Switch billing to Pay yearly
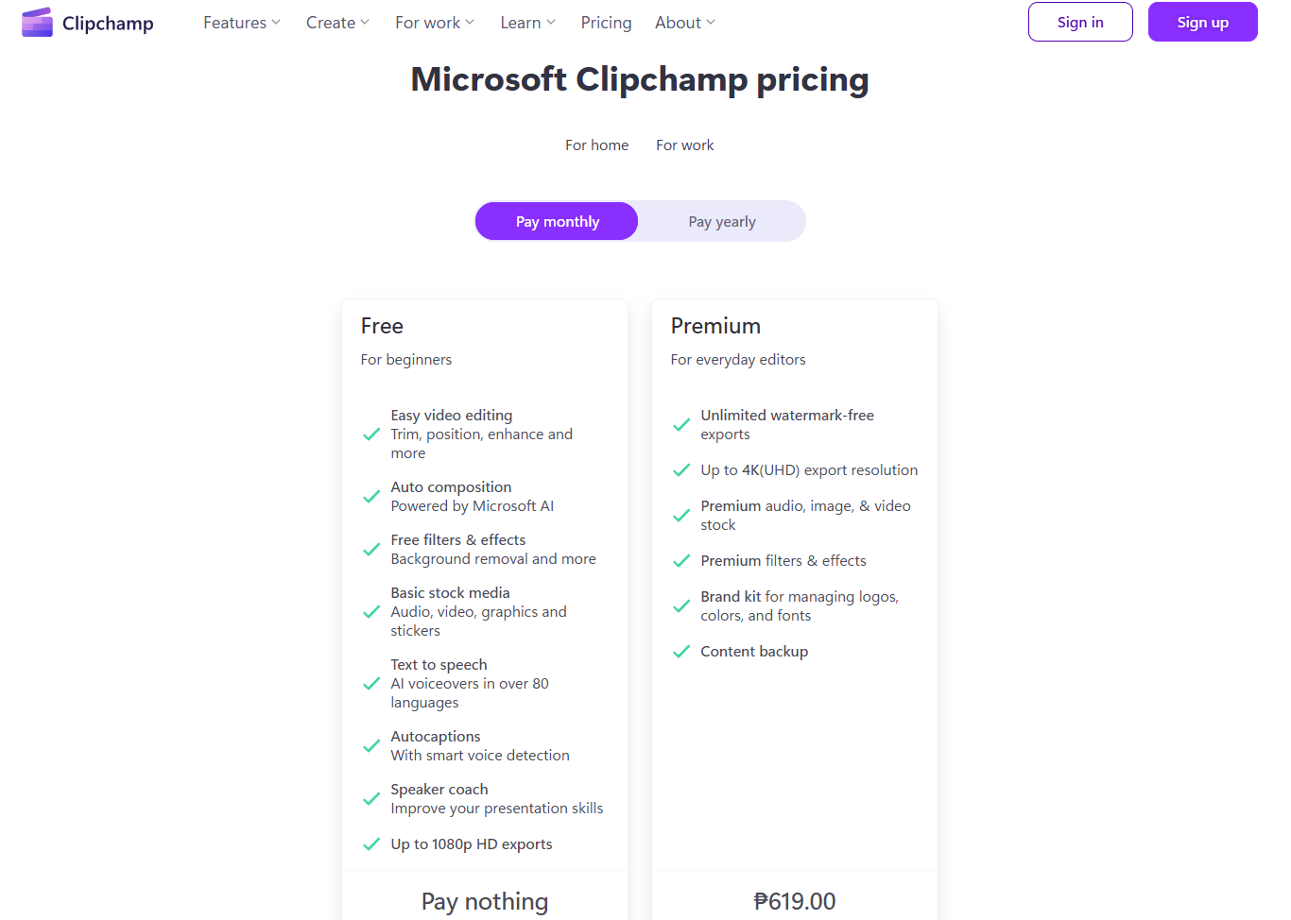1291x920 pixels. tap(722, 222)
